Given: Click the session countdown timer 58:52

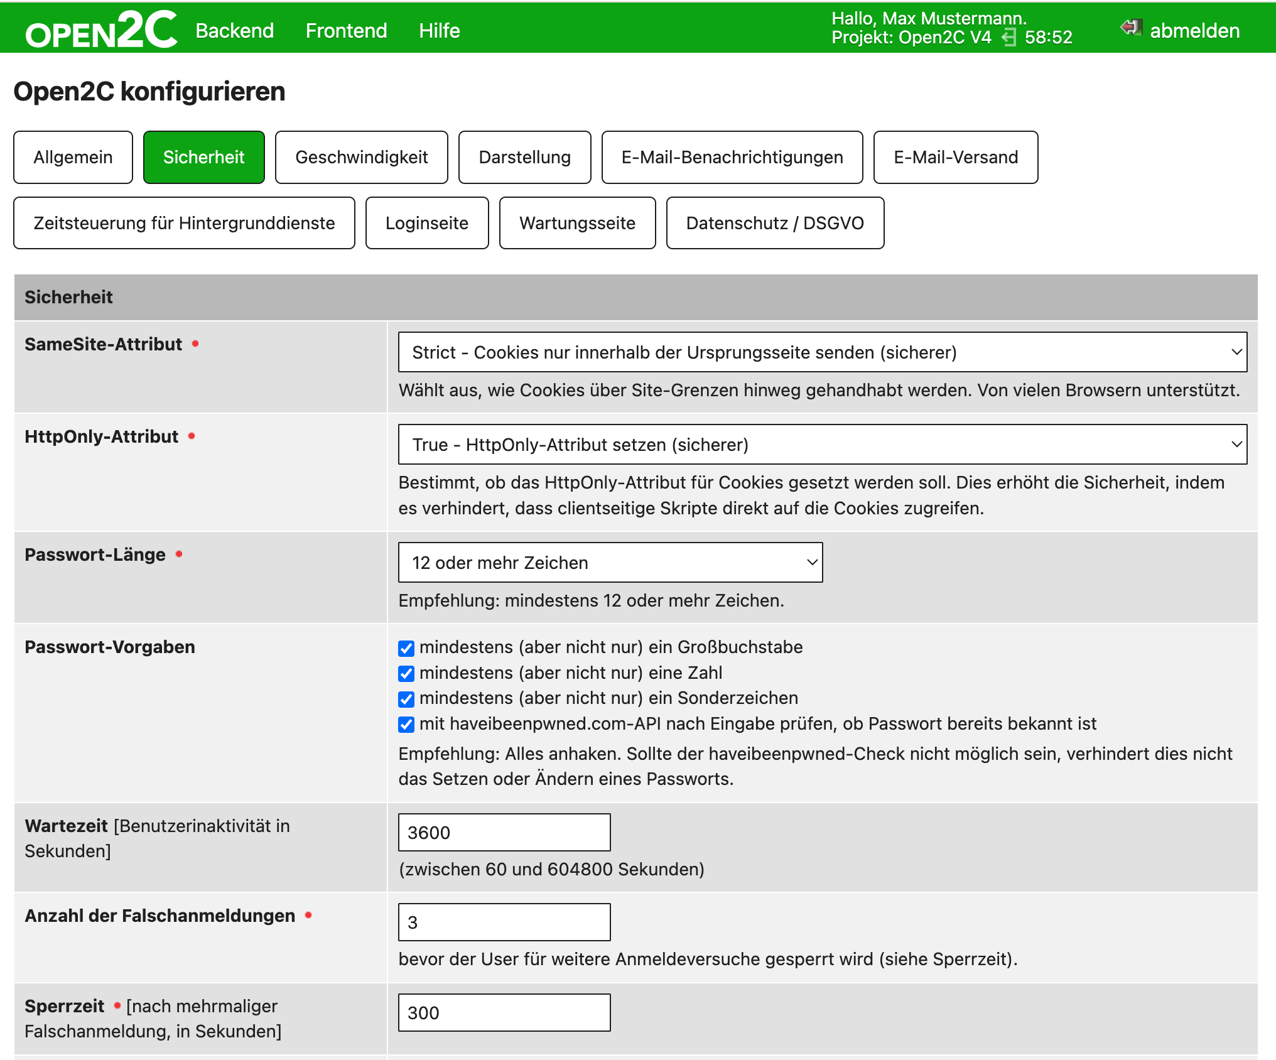Looking at the screenshot, I should click(1048, 38).
